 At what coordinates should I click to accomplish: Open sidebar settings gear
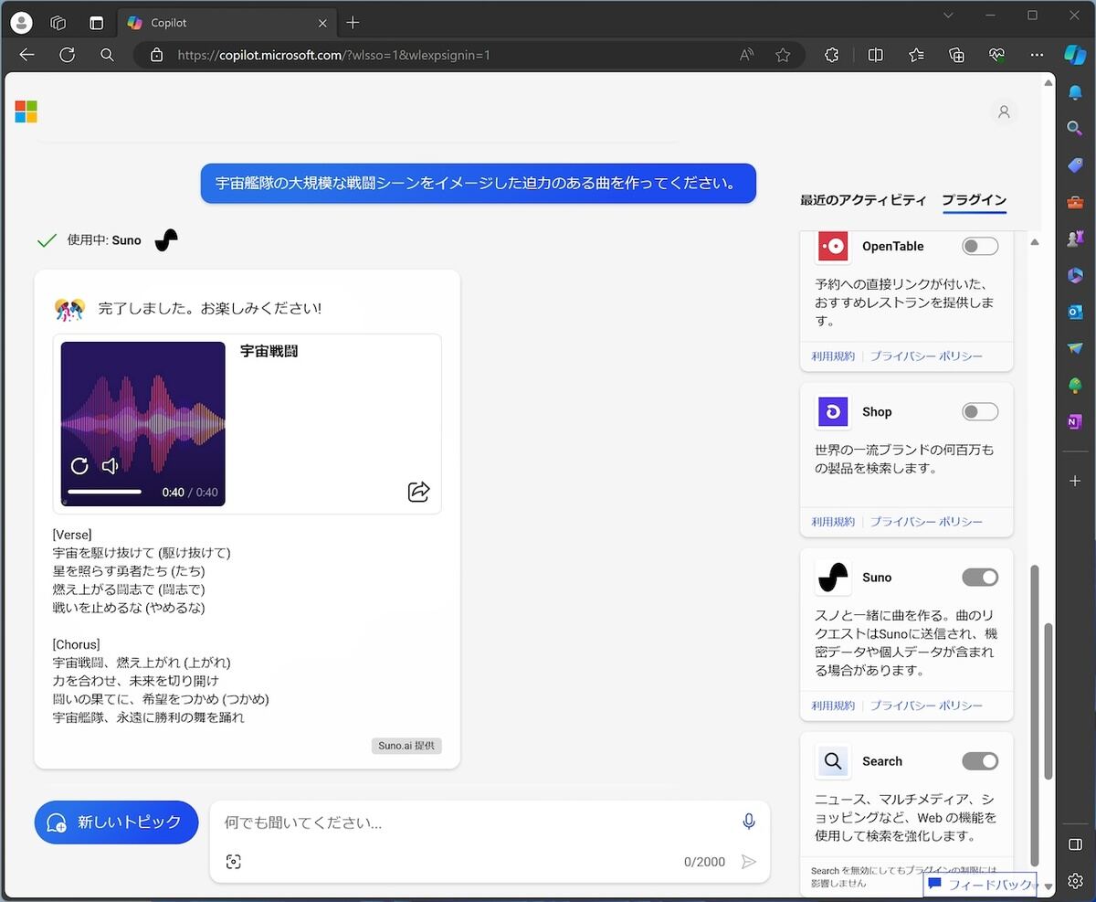[1075, 881]
